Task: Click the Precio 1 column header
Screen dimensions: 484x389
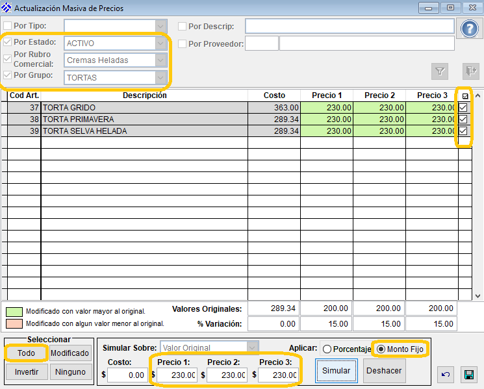Action: click(327, 95)
